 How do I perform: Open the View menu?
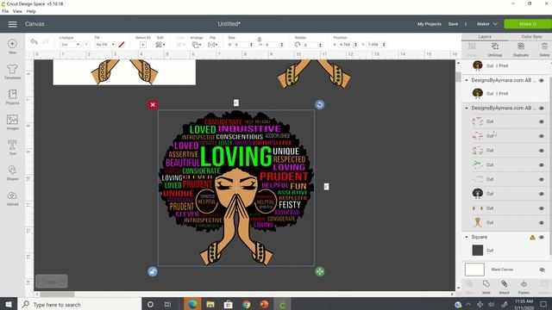(17, 11)
